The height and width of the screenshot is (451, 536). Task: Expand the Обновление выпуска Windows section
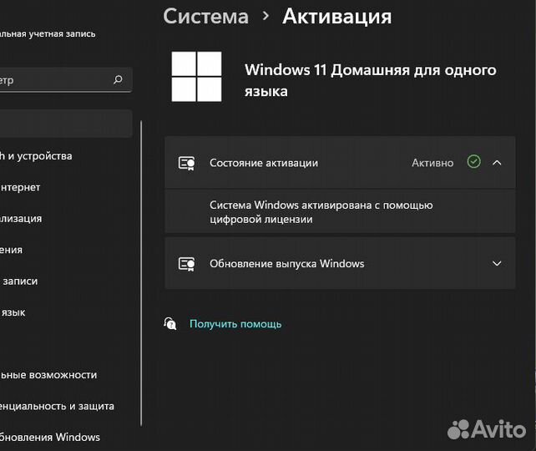(497, 264)
